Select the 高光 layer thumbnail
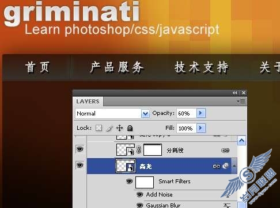Screen dimensions: 280x208 pos(126,166)
